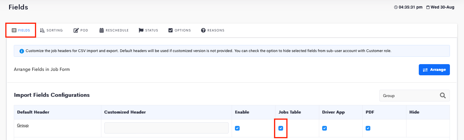Click the Reschedule calendar icon
The height and width of the screenshot is (140, 464).
(x=102, y=30)
